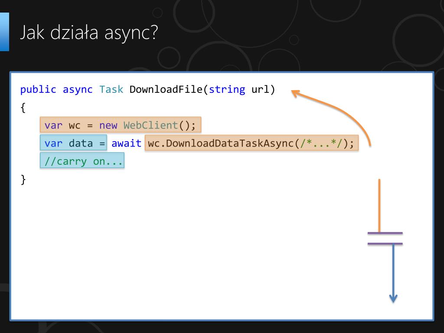This screenshot has height=333, width=444.
Task: Click the opening curly brace
Action: coord(23,108)
